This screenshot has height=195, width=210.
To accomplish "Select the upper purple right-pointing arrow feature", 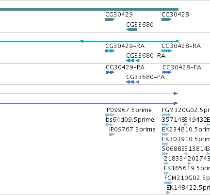I will click(89, 94).
